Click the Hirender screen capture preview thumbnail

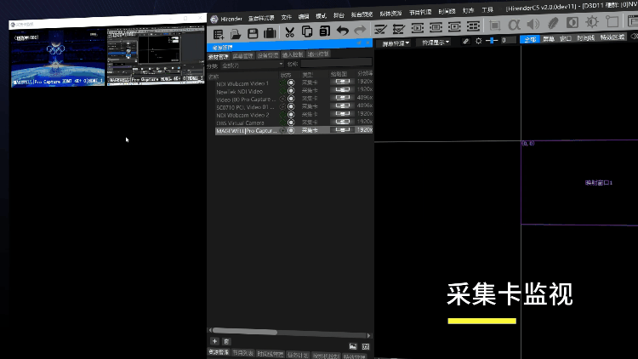[x=156, y=55]
